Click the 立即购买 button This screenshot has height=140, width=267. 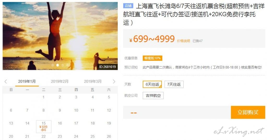(x=248, y=112)
